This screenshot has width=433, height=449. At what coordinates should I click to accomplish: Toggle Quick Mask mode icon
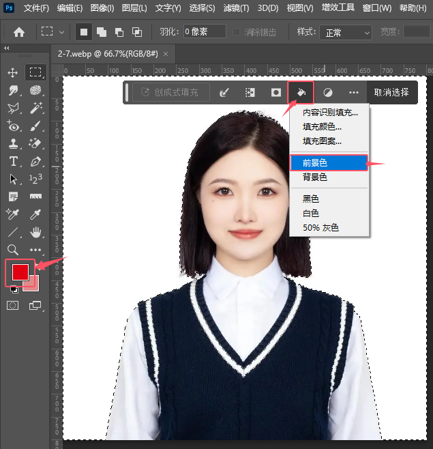12,306
